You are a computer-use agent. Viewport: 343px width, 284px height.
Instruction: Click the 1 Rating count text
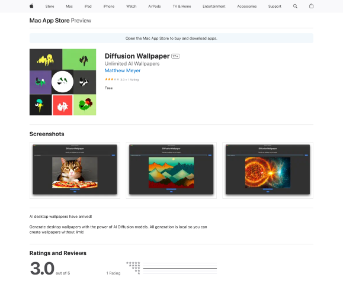click(x=113, y=273)
